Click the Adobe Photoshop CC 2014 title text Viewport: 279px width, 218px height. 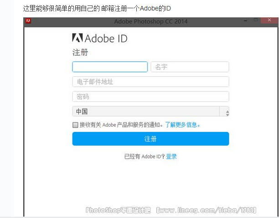(151, 21)
